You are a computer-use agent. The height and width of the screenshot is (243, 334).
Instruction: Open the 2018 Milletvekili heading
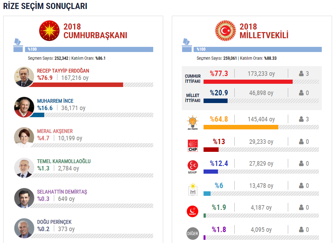264,31
